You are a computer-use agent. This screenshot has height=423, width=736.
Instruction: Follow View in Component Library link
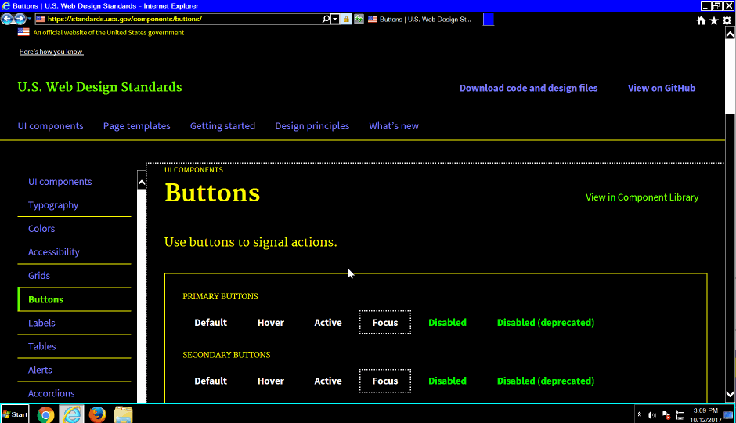(x=642, y=197)
